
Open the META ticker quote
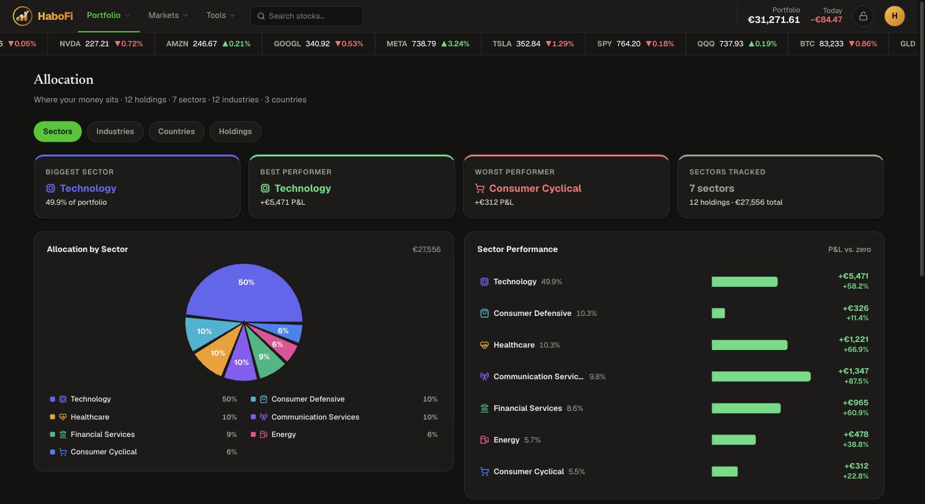[x=428, y=44]
